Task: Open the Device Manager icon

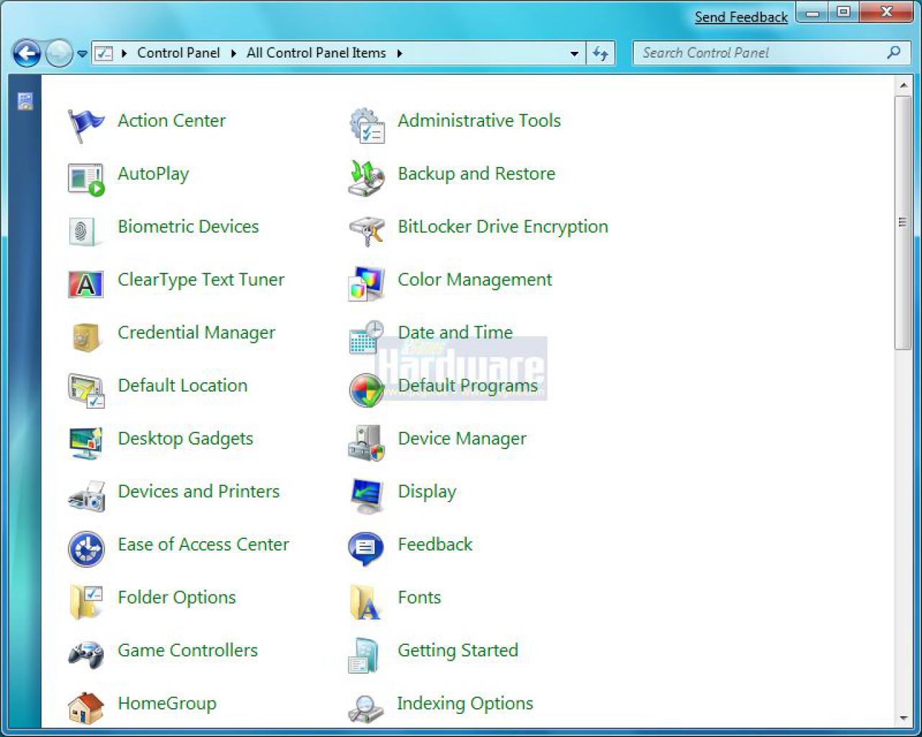Action: click(x=367, y=443)
